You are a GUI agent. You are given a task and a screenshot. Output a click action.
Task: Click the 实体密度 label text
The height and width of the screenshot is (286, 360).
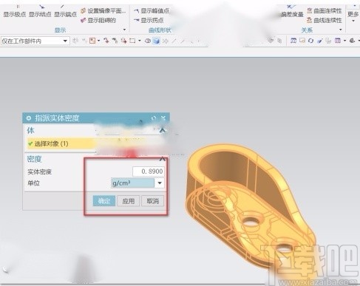(x=39, y=171)
